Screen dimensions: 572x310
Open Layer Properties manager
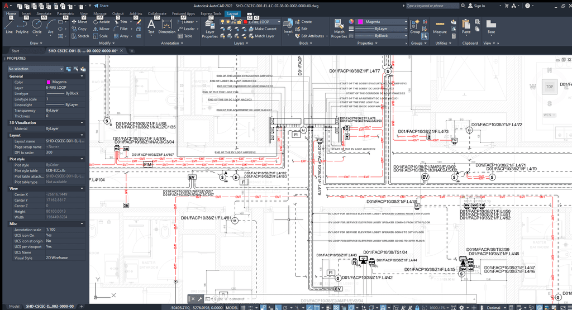tap(209, 28)
